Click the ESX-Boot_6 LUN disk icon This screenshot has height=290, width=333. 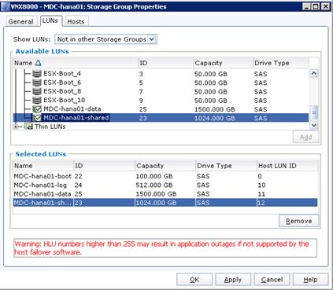[x=37, y=83]
